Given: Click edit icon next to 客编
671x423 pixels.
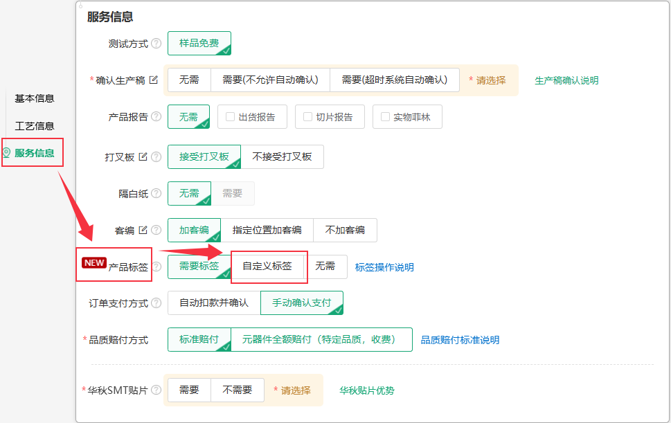Looking at the screenshot, I should (143, 230).
